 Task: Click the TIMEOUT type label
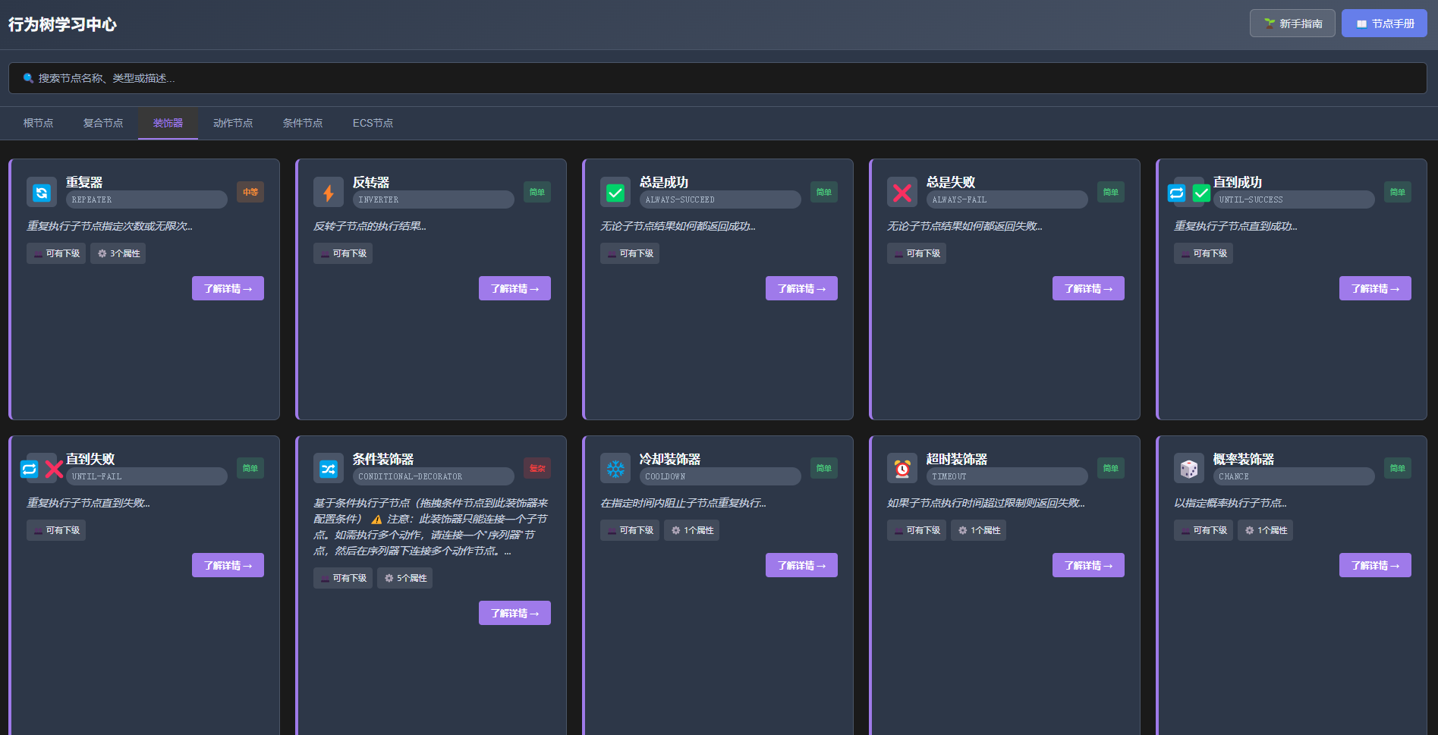coord(1007,476)
